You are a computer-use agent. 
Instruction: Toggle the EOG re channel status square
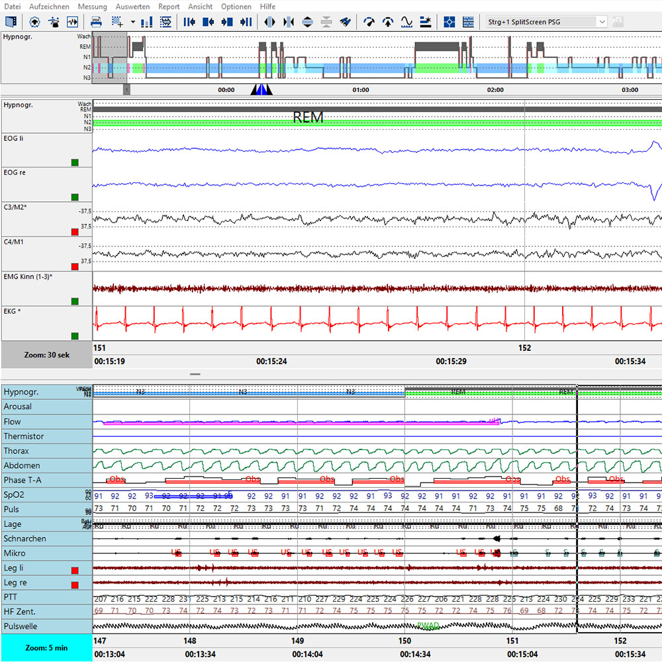pyautogui.click(x=75, y=197)
